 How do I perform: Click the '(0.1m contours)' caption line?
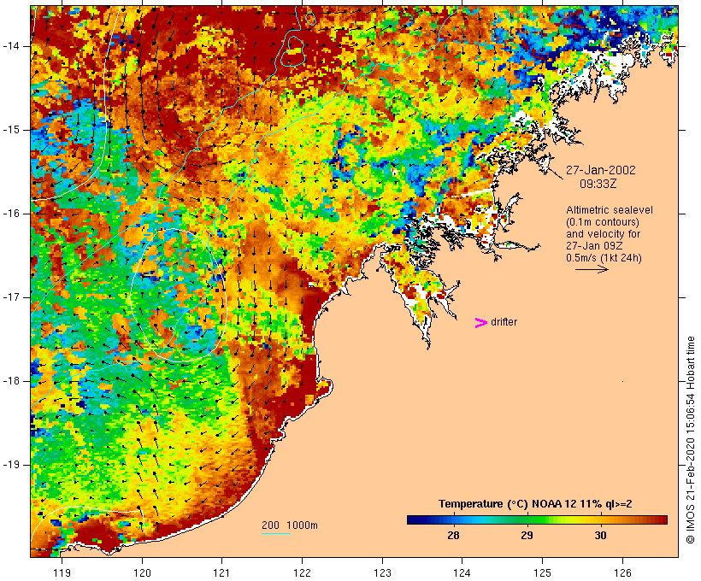click(603, 222)
